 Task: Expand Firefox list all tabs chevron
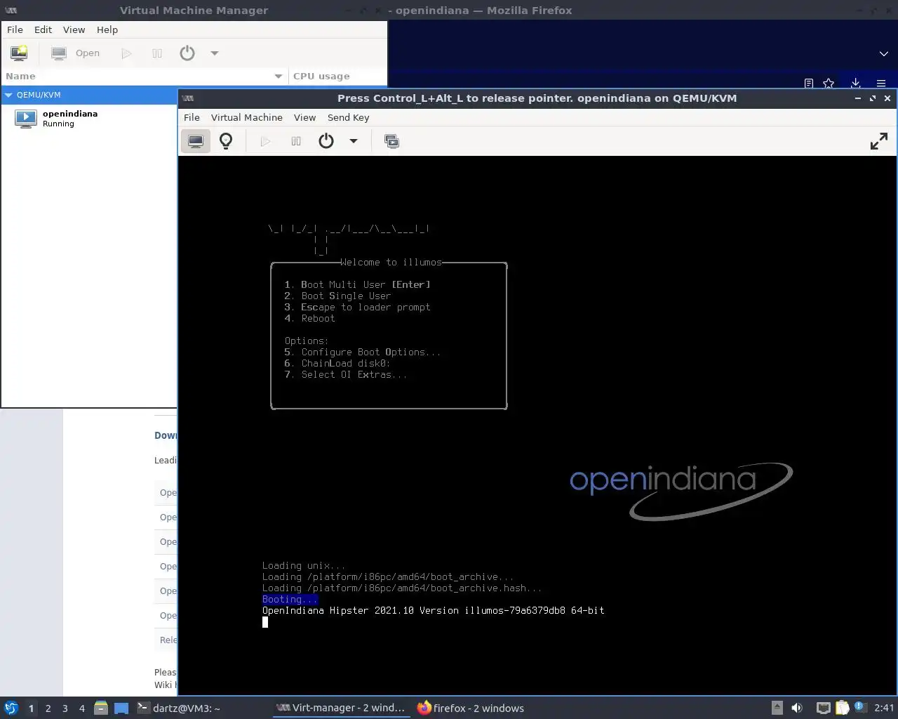884,53
